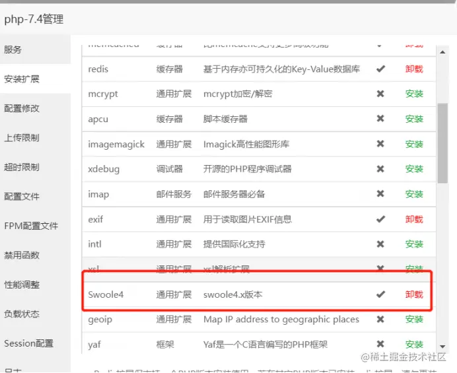Switch to the 超时限制 tab

point(22,167)
